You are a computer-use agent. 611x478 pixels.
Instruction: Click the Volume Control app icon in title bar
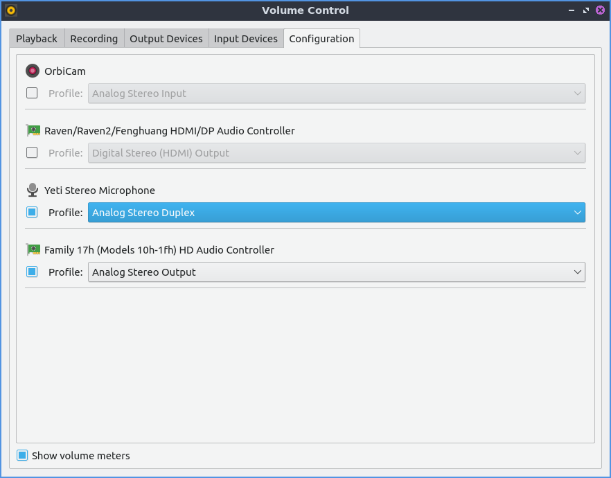10,10
